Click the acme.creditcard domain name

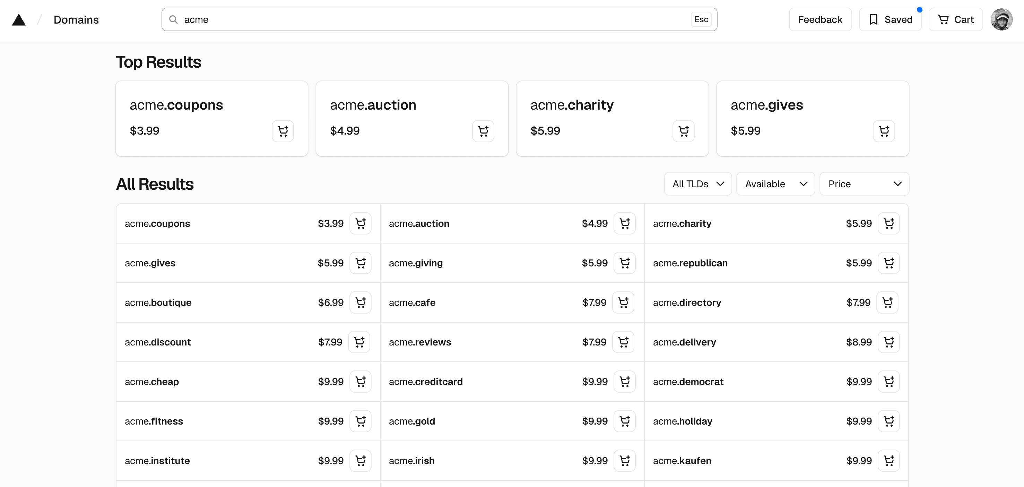[x=426, y=381]
